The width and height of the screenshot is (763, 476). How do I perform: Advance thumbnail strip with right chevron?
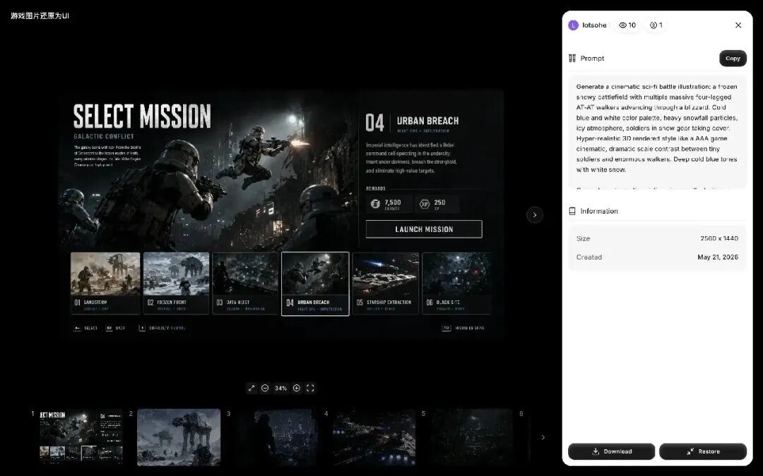(x=543, y=437)
